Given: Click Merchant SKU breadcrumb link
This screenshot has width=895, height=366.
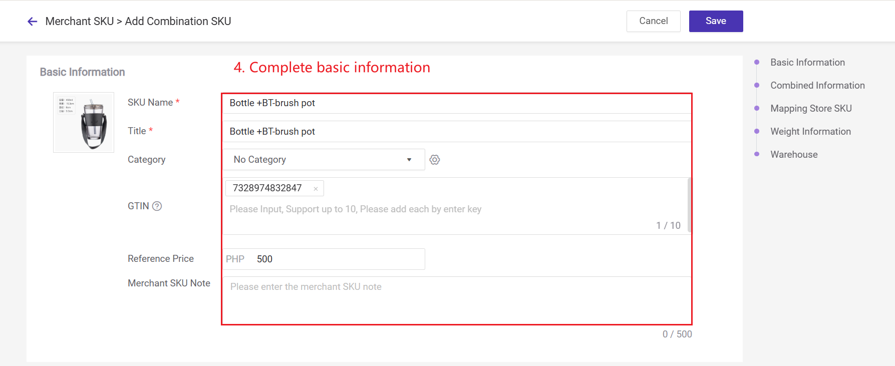Looking at the screenshot, I should coord(80,22).
